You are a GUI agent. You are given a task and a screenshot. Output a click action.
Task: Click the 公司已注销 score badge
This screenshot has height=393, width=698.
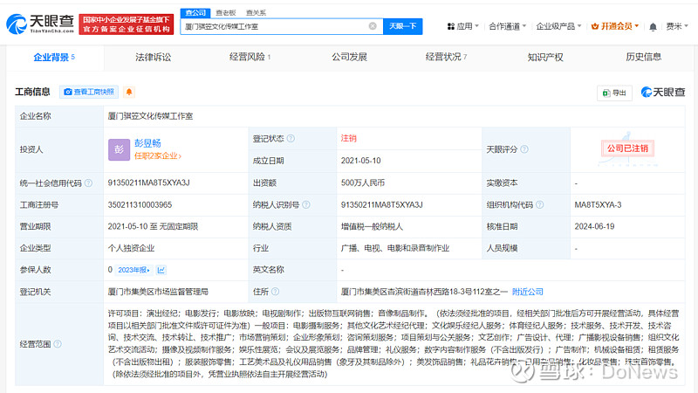click(627, 148)
